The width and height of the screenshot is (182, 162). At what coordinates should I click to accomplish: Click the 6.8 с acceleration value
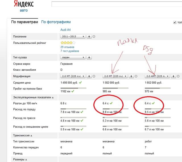(63, 103)
